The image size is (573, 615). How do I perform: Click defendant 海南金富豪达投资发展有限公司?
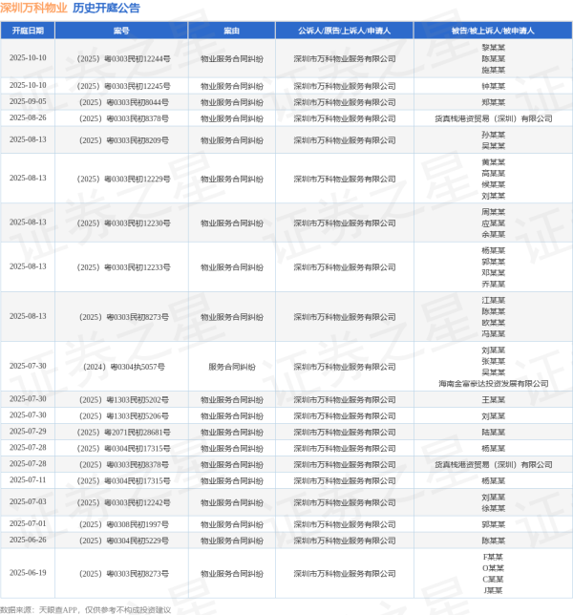(x=493, y=383)
